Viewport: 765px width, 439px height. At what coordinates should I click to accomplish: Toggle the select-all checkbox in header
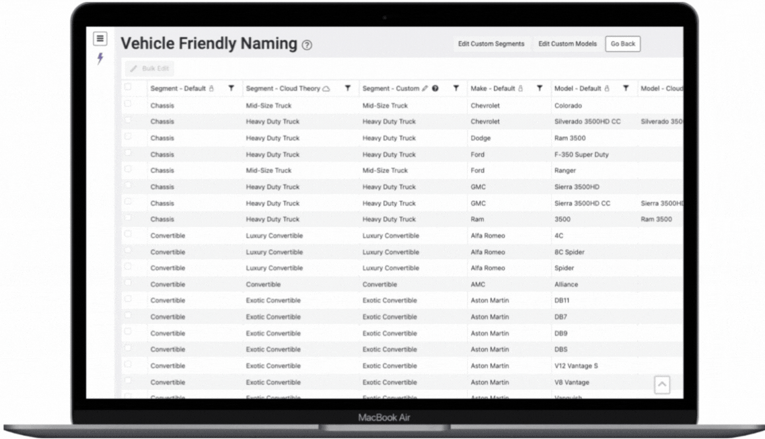(128, 87)
